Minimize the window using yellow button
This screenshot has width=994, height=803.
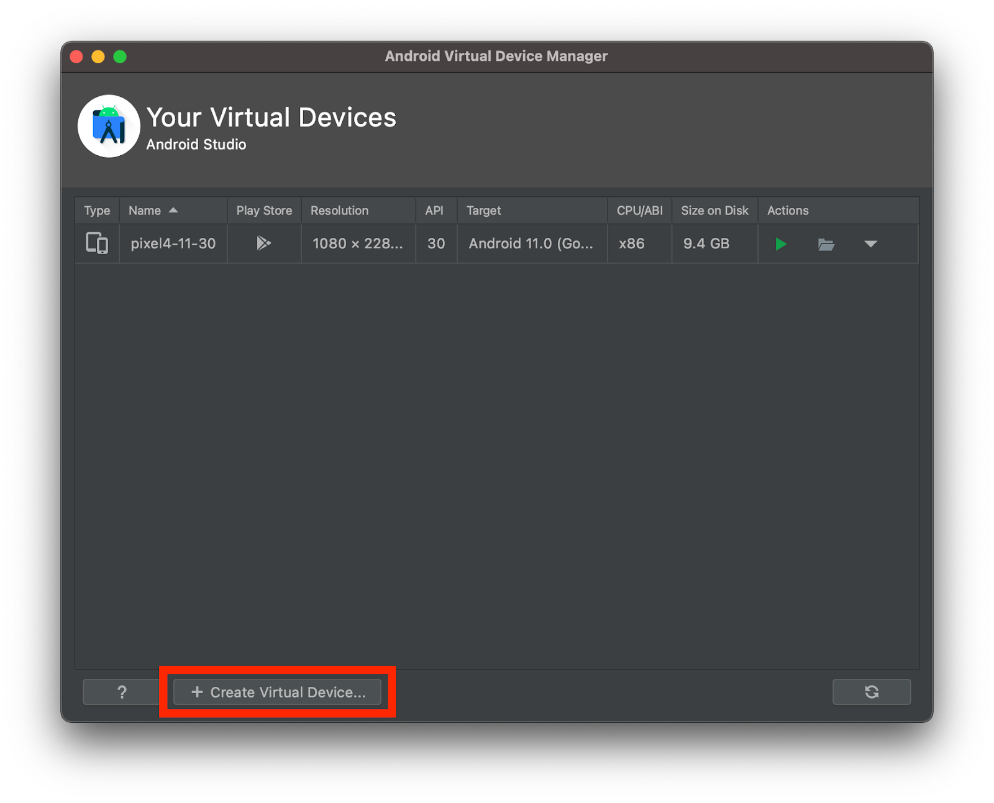pyautogui.click(x=98, y=57)
